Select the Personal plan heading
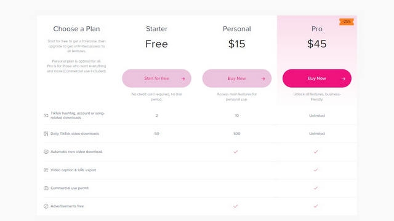Image resolution: width=394 pixels, height=221 pixels. tap(236, 29)
